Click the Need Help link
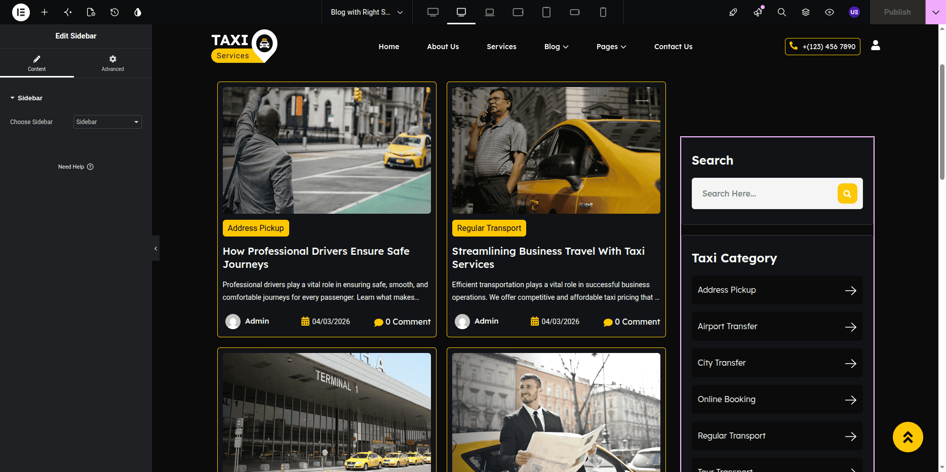Image resolution: width=946 pixels, height=472 pixels. [76, 167]
